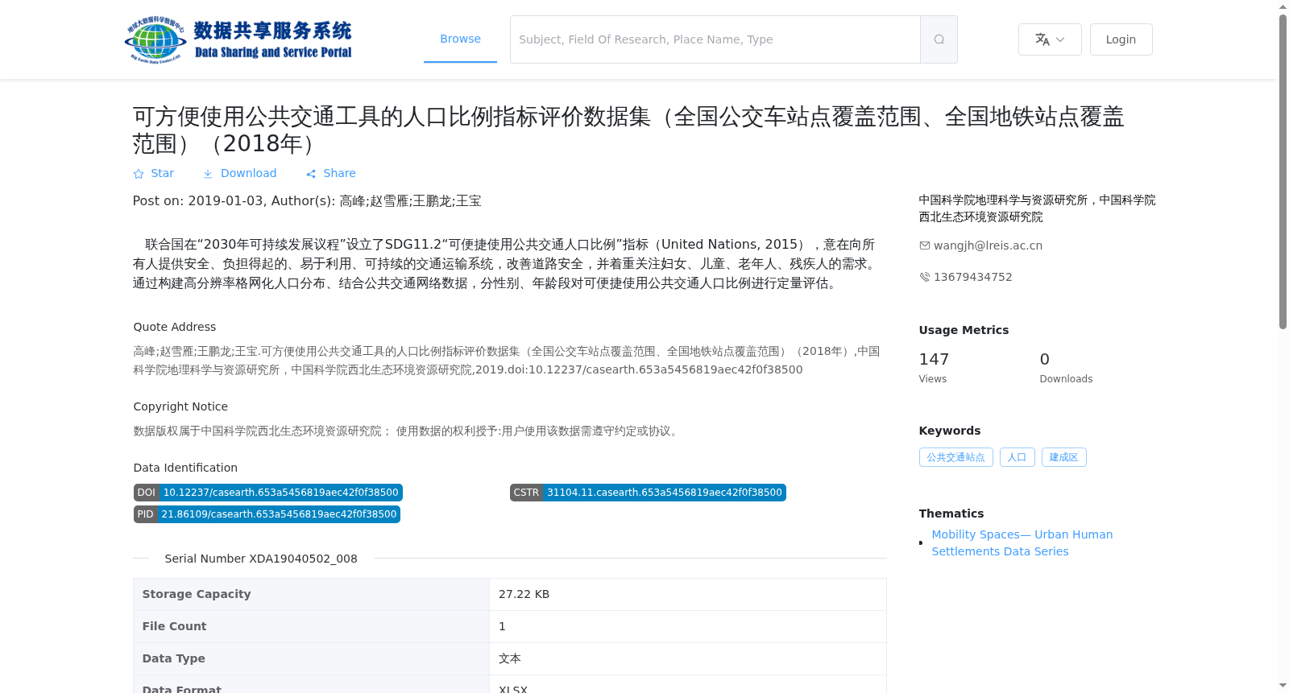Click the search magnifier icon button
The width and height of the screenshot is (1289, 693).
939,39
